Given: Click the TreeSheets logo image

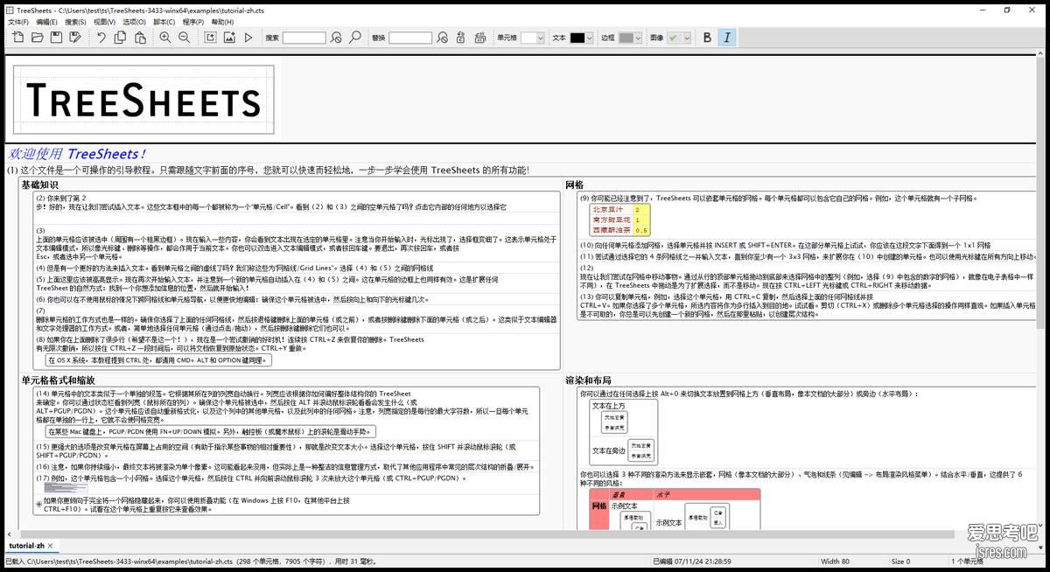Looking at the screenshot, I should point(143,99).
